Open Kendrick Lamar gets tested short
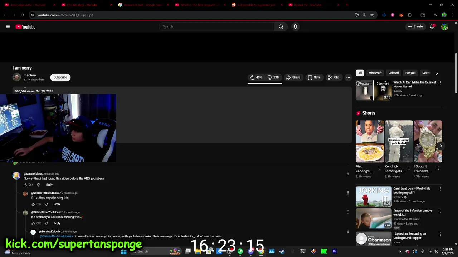The image size is (458, 257). point(399,141)
